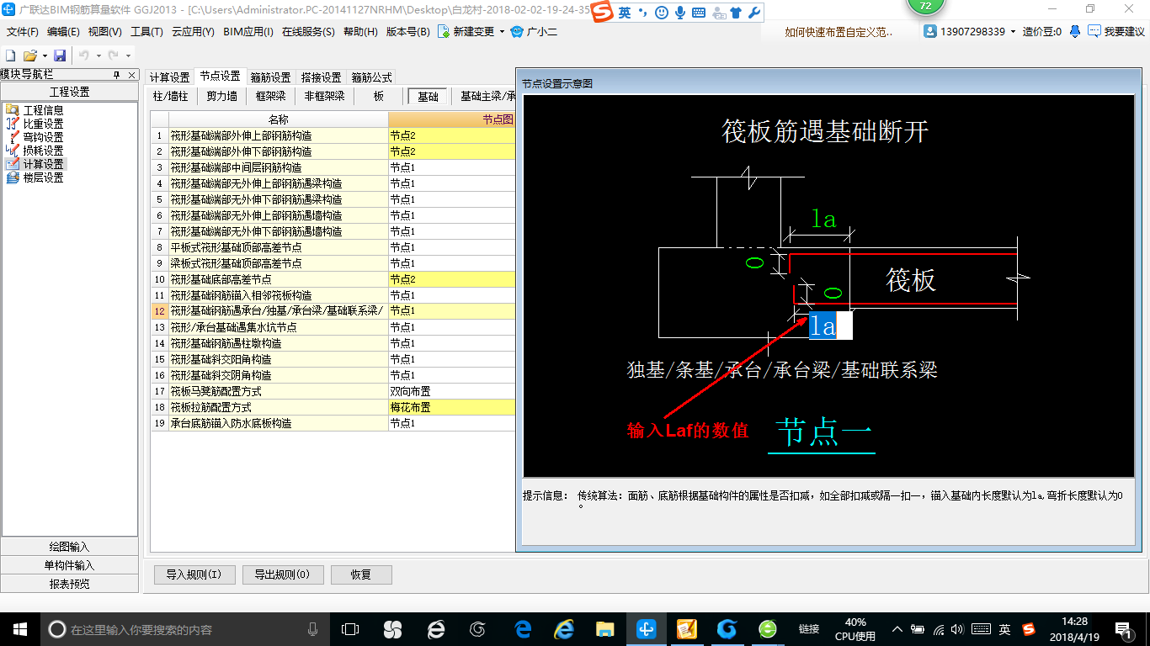The height and width of the screenshot is (646, 1150).
Task: Select the 非框架梁 component toggle
Action: tap(324, 96)
